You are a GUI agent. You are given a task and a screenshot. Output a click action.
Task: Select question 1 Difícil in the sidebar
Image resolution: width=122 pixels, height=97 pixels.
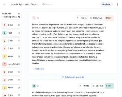point(11,25)
